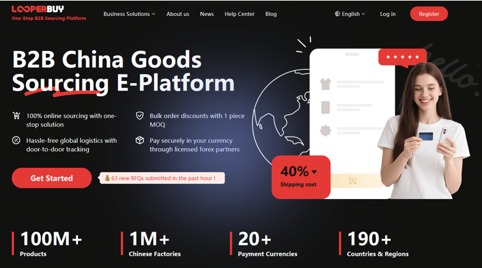
Task: Click the globe outline illustration
Action: (x=280, y=118)
